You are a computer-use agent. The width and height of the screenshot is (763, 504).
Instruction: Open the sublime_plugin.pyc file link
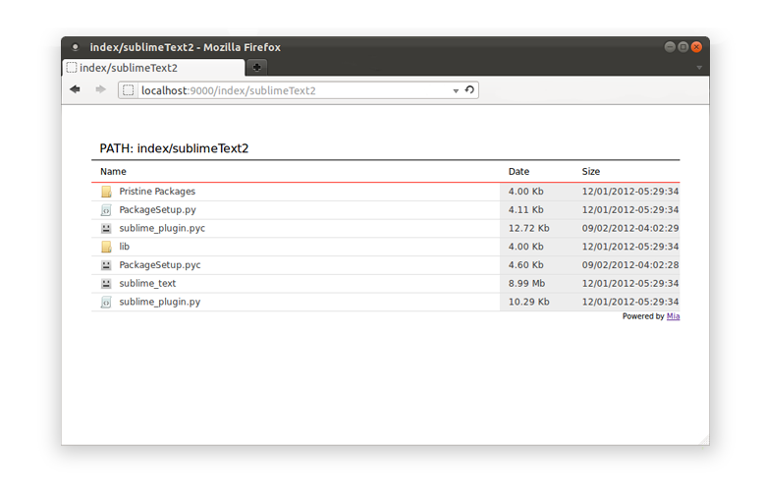click(162, 228)
